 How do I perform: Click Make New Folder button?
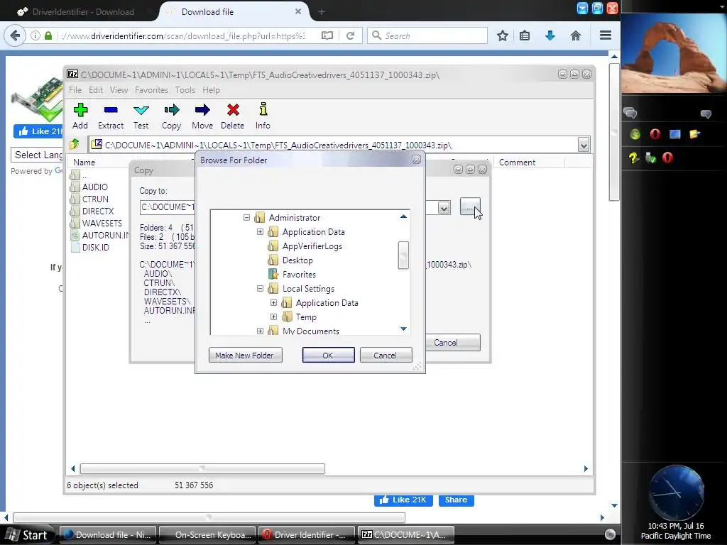pyautogui.click(x=245, y=356)
